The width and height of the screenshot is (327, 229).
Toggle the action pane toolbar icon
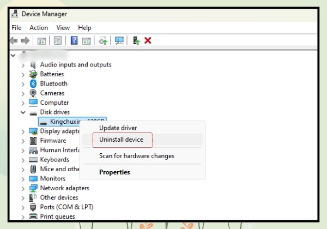(x=87, y=41)
